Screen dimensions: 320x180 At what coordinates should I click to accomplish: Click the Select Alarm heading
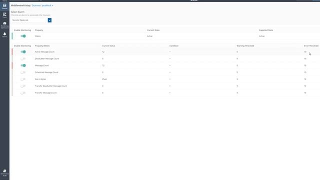[x=17, y=12]
